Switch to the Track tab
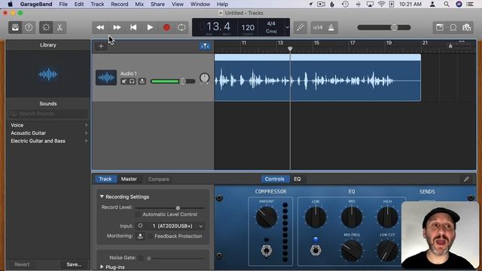Image resolution: width=482 pixels, height=271 pixels. point(105,179)
